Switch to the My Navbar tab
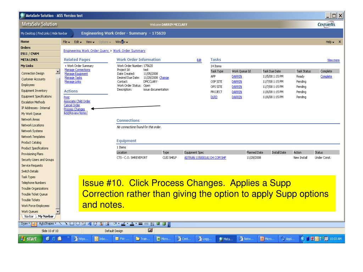The height and width of the screenshot is (272, 363). coord(46,216)
